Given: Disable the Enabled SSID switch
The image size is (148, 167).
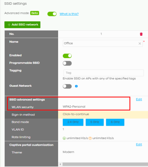Looking at the screenshot, I should point(67,56).
